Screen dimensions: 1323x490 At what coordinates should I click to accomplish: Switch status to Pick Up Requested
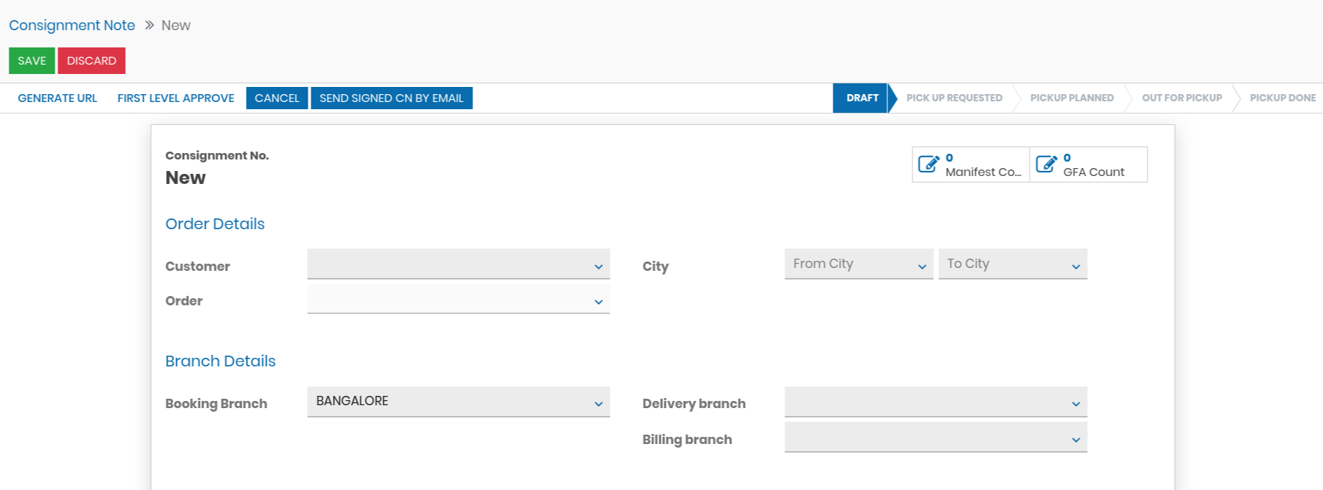click(954, 98)
